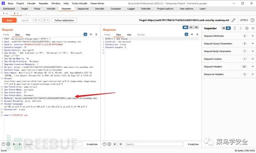Viewport: 256px width, 153px height.
Task: Switch to the Logger tab
Action: (x=131, y=8)
